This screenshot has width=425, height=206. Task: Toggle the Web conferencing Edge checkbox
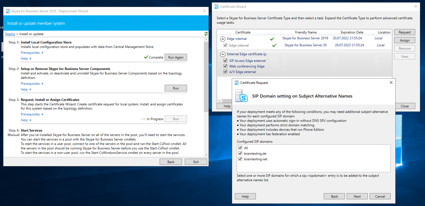(225, 66)
